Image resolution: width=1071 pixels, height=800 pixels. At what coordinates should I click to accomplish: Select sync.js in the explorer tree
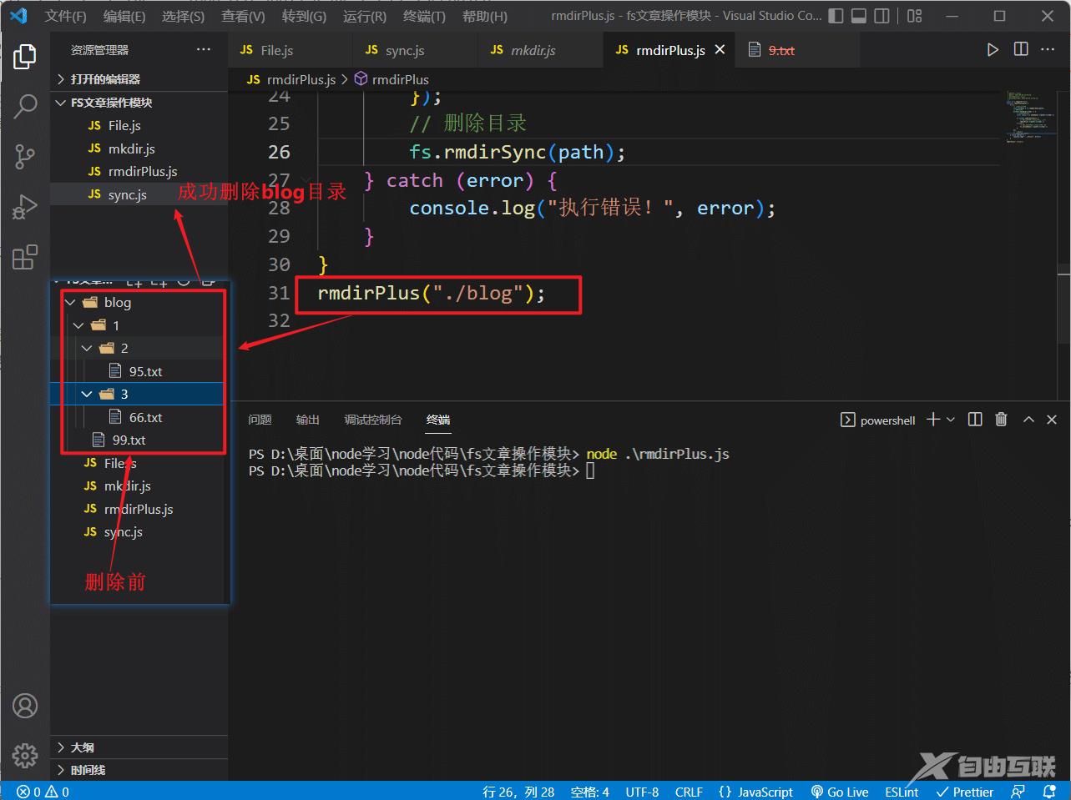point(139,194)
